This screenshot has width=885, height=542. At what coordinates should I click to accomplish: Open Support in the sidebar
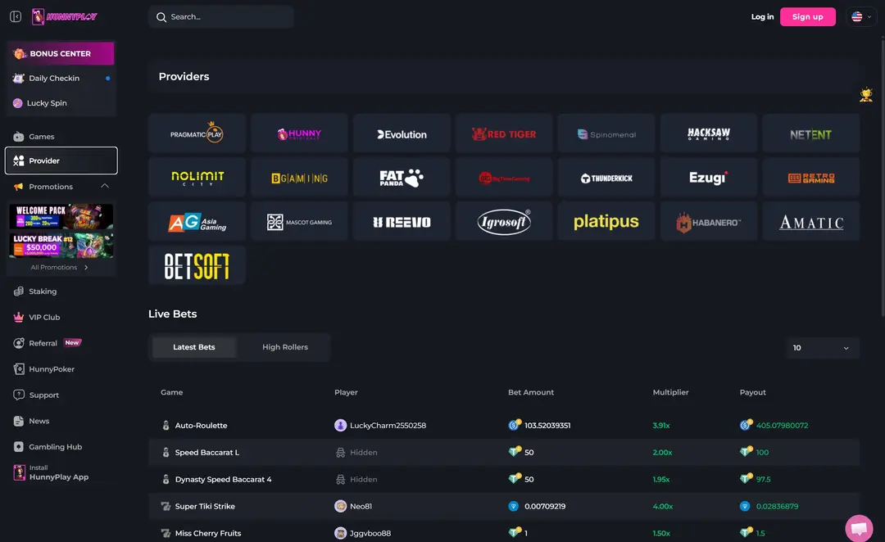pos(61,395)
